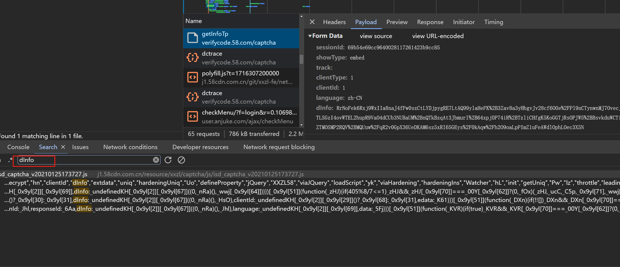This screenshot has width=620, height=267.
Task: Refresh the search results
Action: [168, 160]
